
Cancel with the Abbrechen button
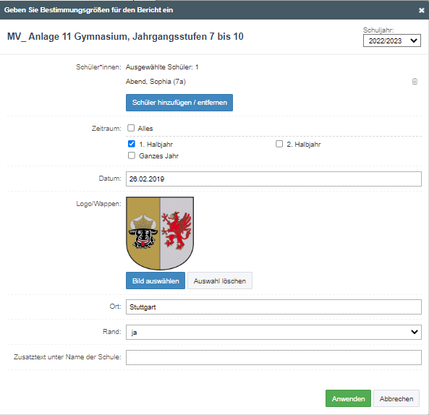tap(396, 398)
